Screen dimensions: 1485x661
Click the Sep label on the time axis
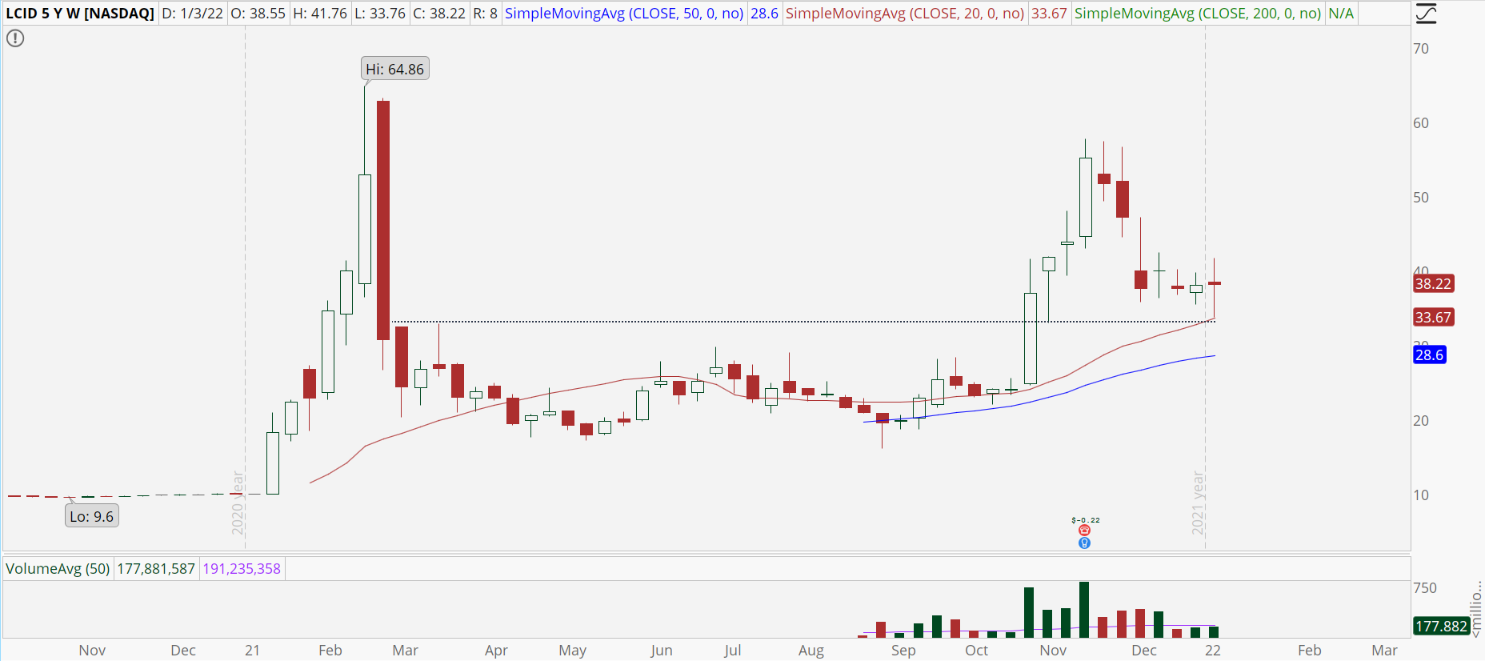click(903, 651)
